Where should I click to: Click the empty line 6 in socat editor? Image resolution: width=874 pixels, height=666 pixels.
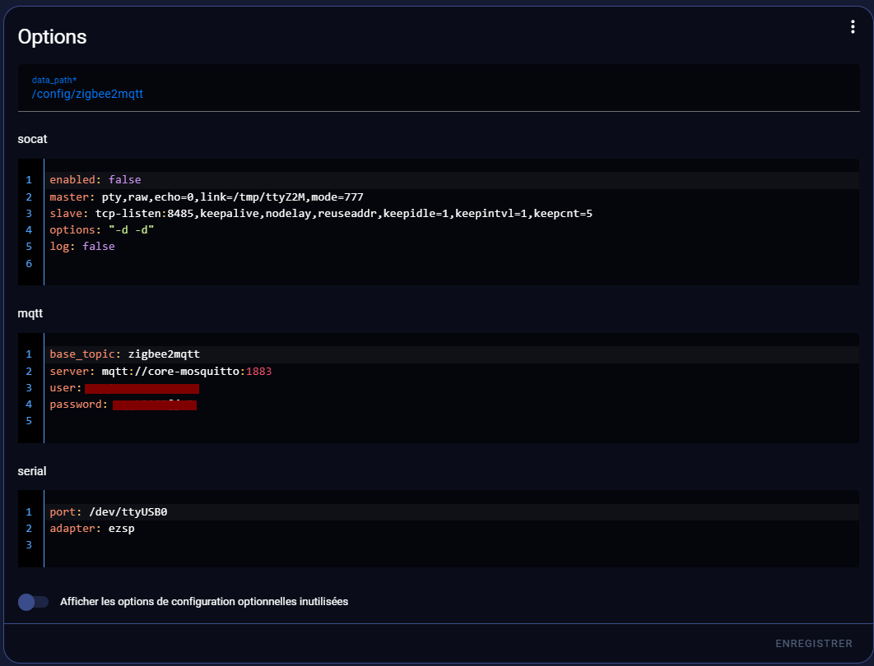452,263
